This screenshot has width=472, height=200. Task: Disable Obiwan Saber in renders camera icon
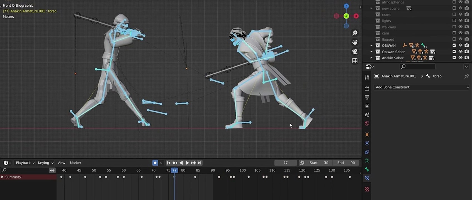(467, 51)
